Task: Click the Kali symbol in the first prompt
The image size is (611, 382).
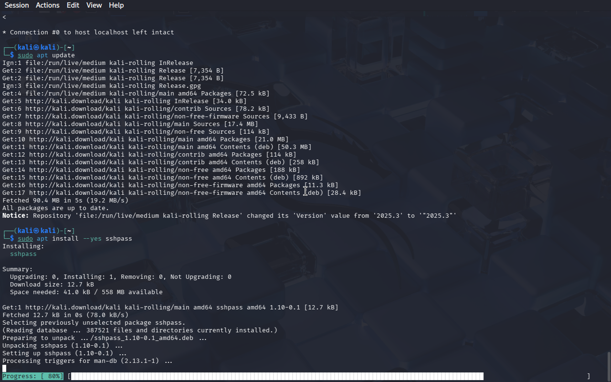Action: click(36, 48)
